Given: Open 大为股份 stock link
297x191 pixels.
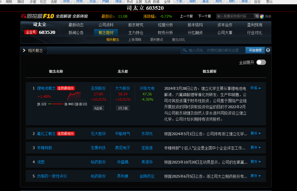Looking at the screenshot, I should (123, 88).
